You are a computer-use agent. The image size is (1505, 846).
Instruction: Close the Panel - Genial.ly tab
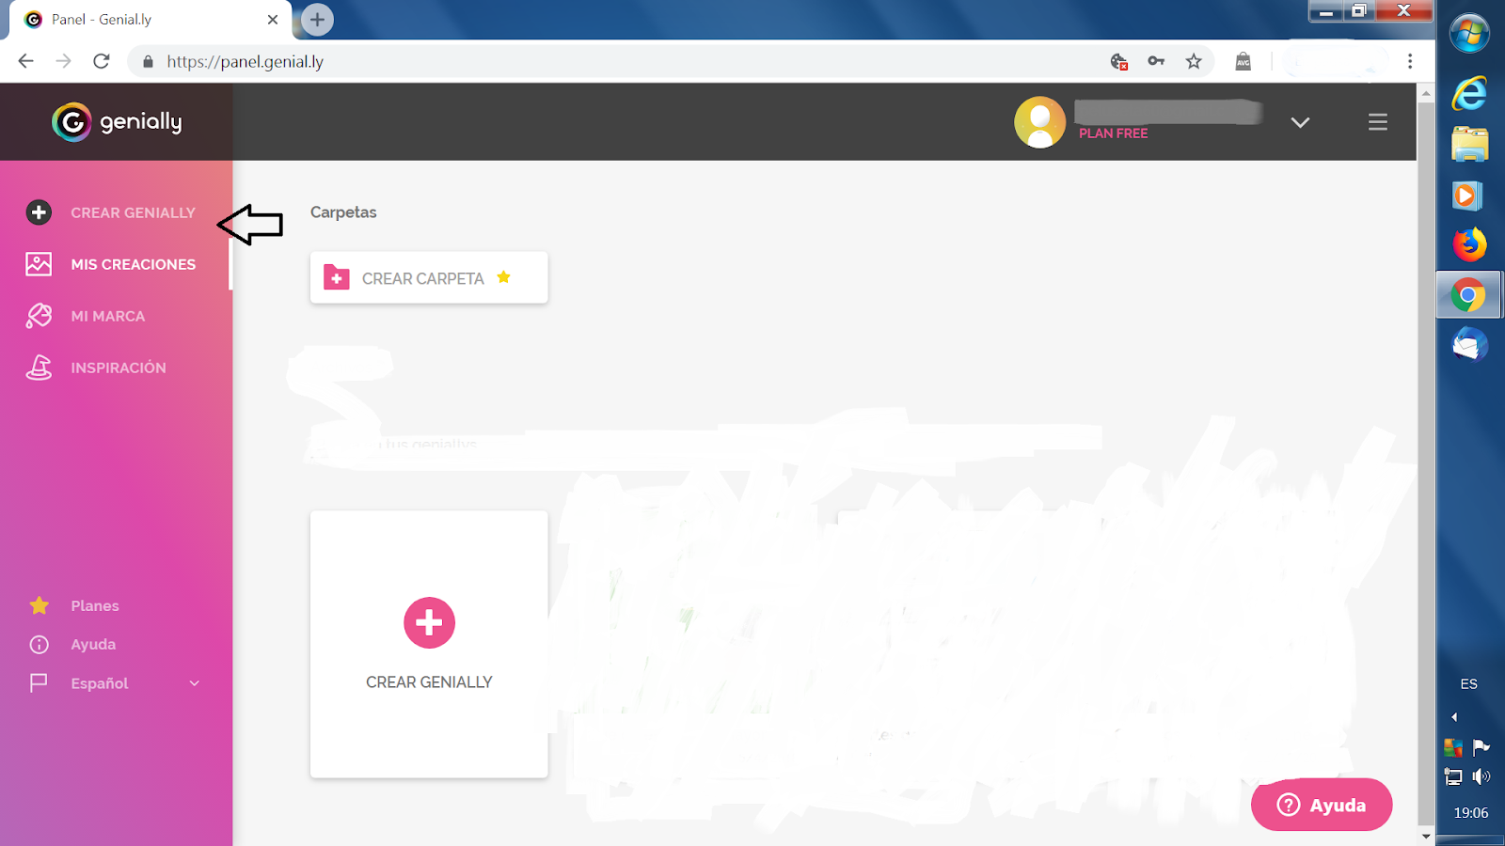(x=273, y=19)
